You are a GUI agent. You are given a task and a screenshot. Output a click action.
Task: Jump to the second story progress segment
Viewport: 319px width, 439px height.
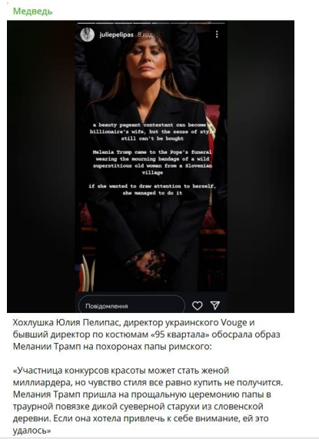pos(105,23)
